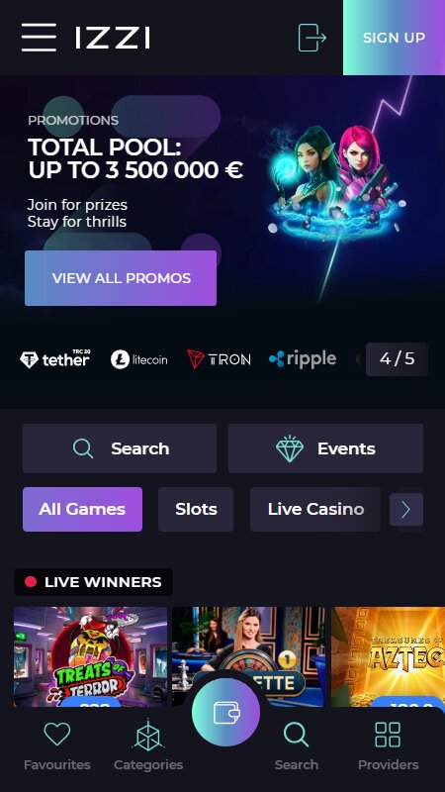
Task: Open the wallet button in bottom bar
Action: (x=226, y=712)
